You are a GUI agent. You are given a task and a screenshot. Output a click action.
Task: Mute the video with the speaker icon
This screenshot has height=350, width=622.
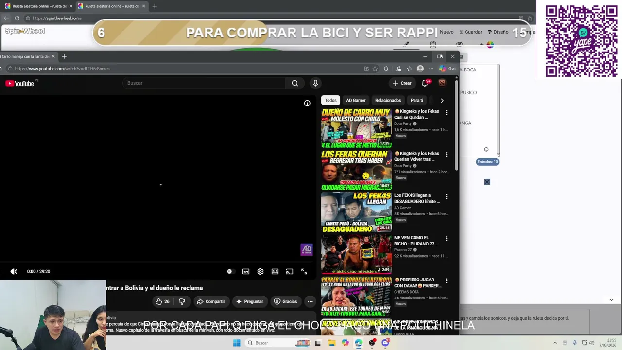click(x=14, y=271)
